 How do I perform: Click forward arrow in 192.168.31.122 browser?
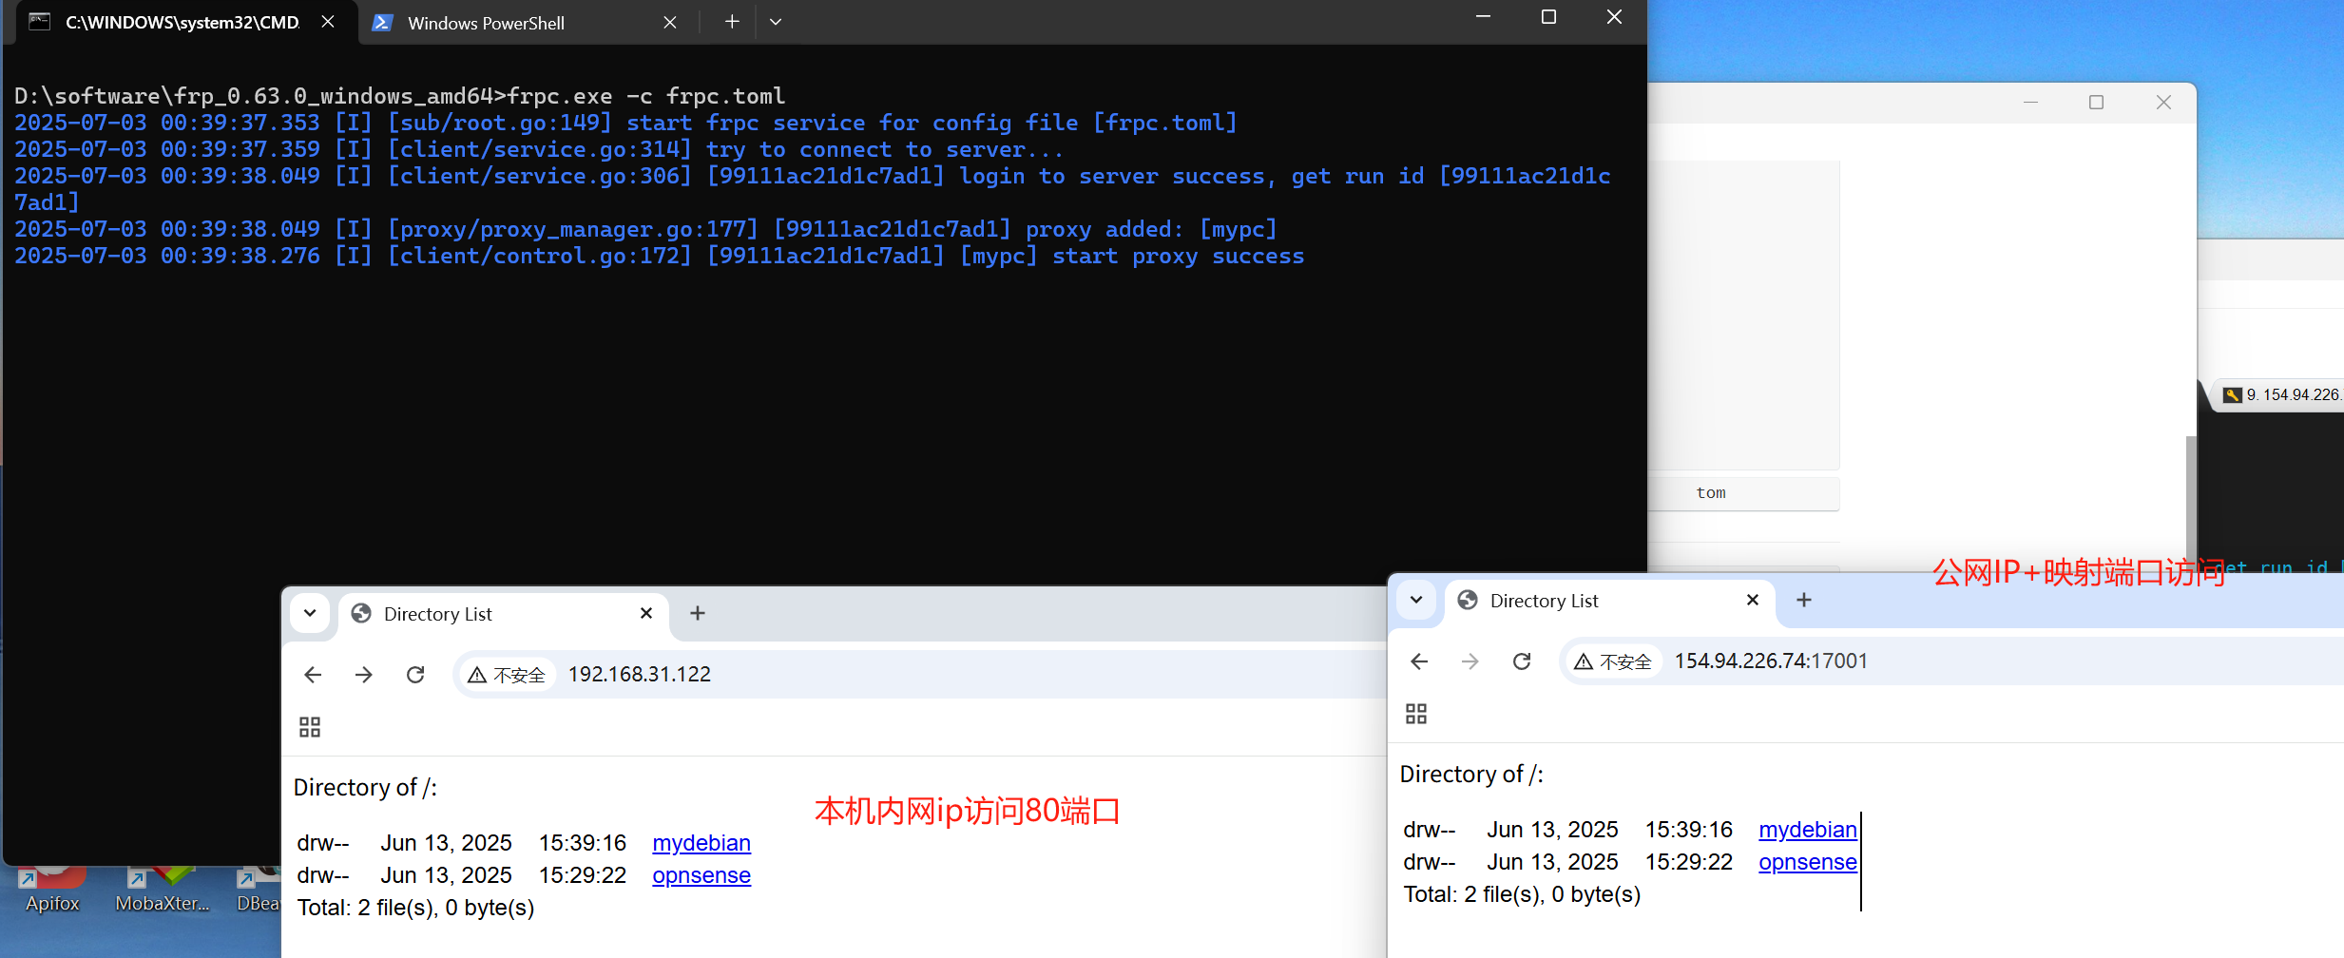pos(364,675)
